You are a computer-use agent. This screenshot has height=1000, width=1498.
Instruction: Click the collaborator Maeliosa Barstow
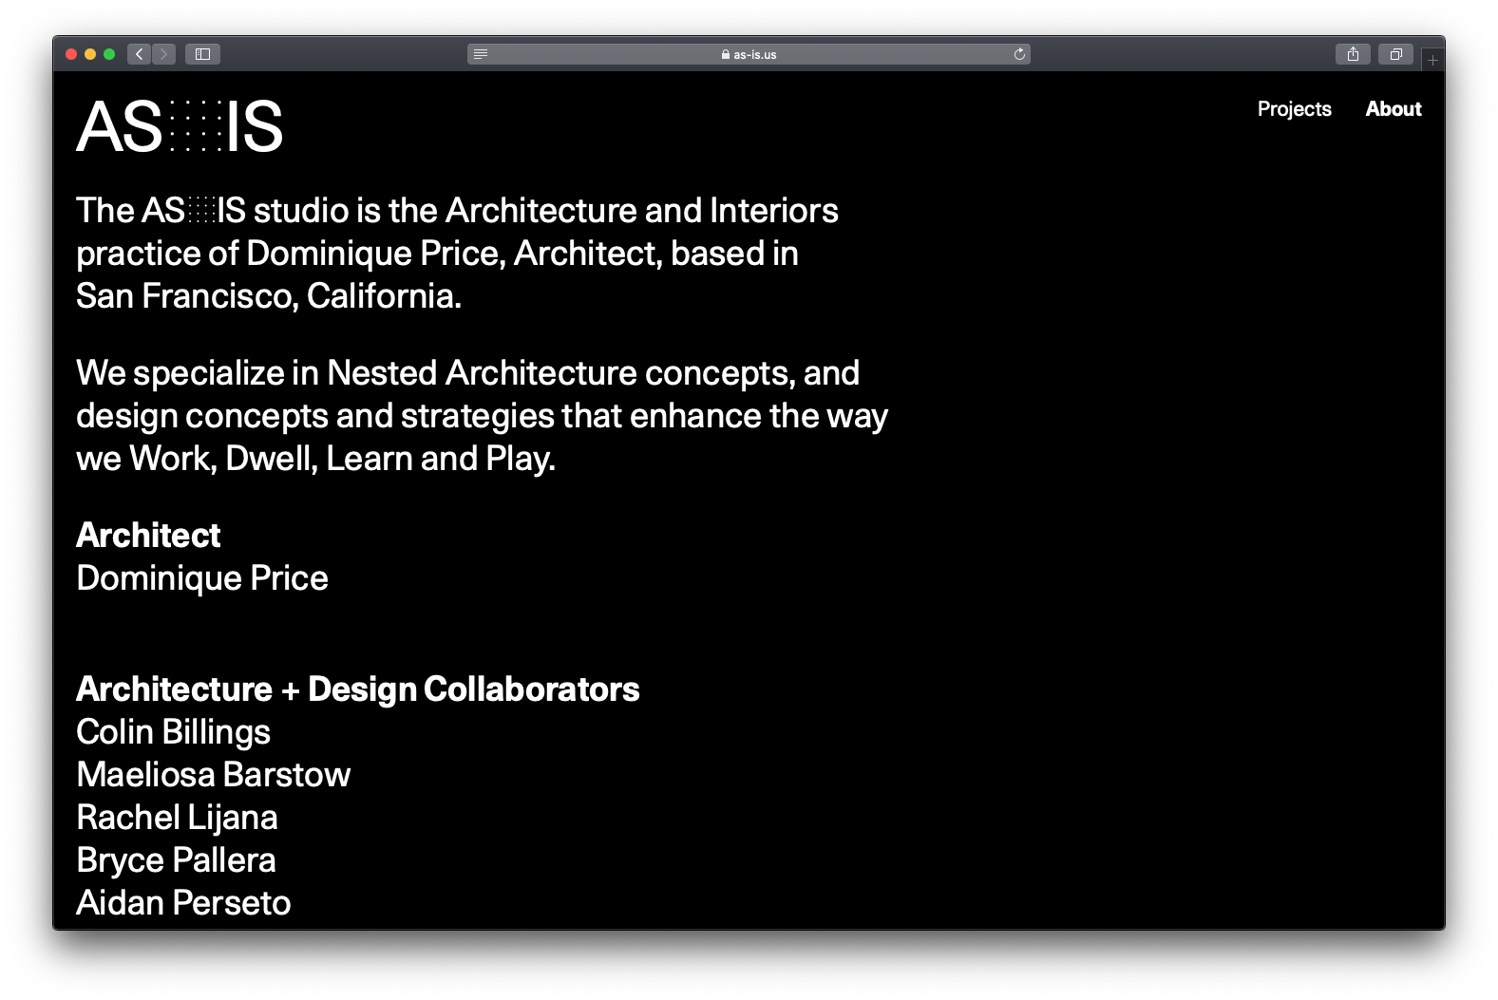[x=213, y=775]
